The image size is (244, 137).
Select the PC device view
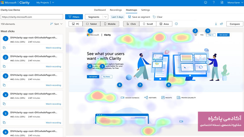[75, 24]
